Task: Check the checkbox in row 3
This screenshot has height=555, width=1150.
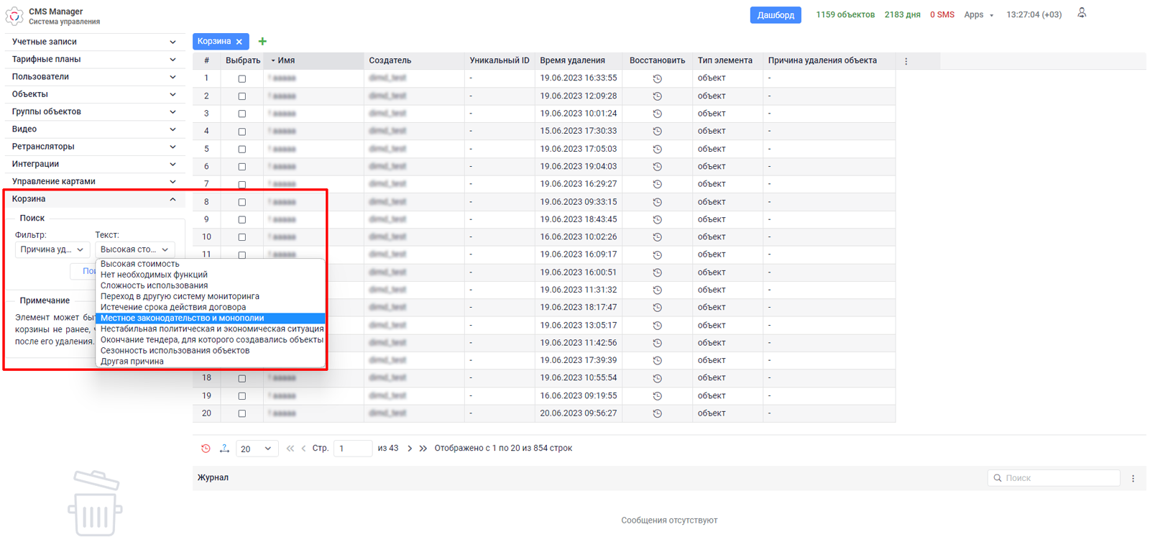Action: point(242,114)
